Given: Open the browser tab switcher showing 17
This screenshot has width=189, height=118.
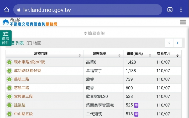Looking at the screenshot, I should coord(170,10).
